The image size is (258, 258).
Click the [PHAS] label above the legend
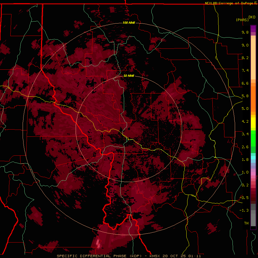pos(242,20)
